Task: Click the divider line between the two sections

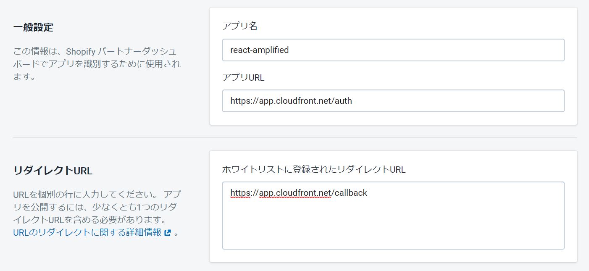Action: pyautogui.click(x=294, y=138)
